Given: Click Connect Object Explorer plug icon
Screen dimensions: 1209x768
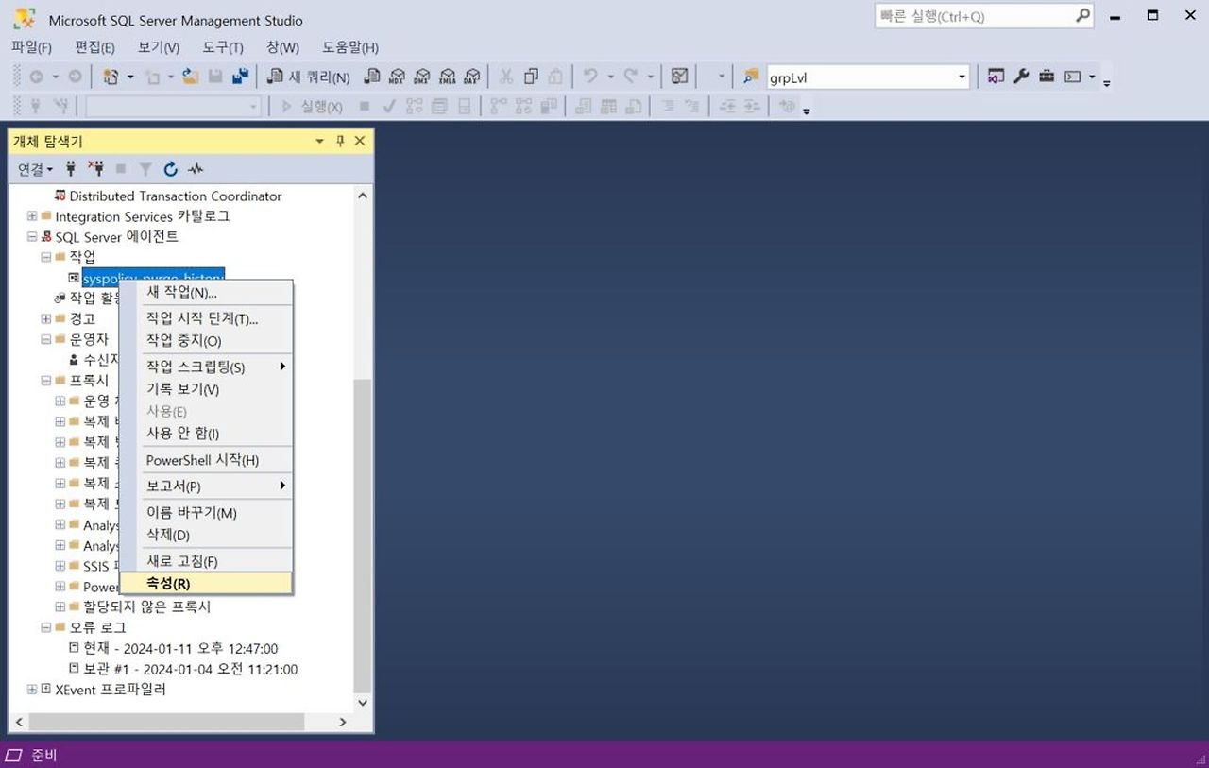Looking at the screenshot, I should [x=71, y=169].
